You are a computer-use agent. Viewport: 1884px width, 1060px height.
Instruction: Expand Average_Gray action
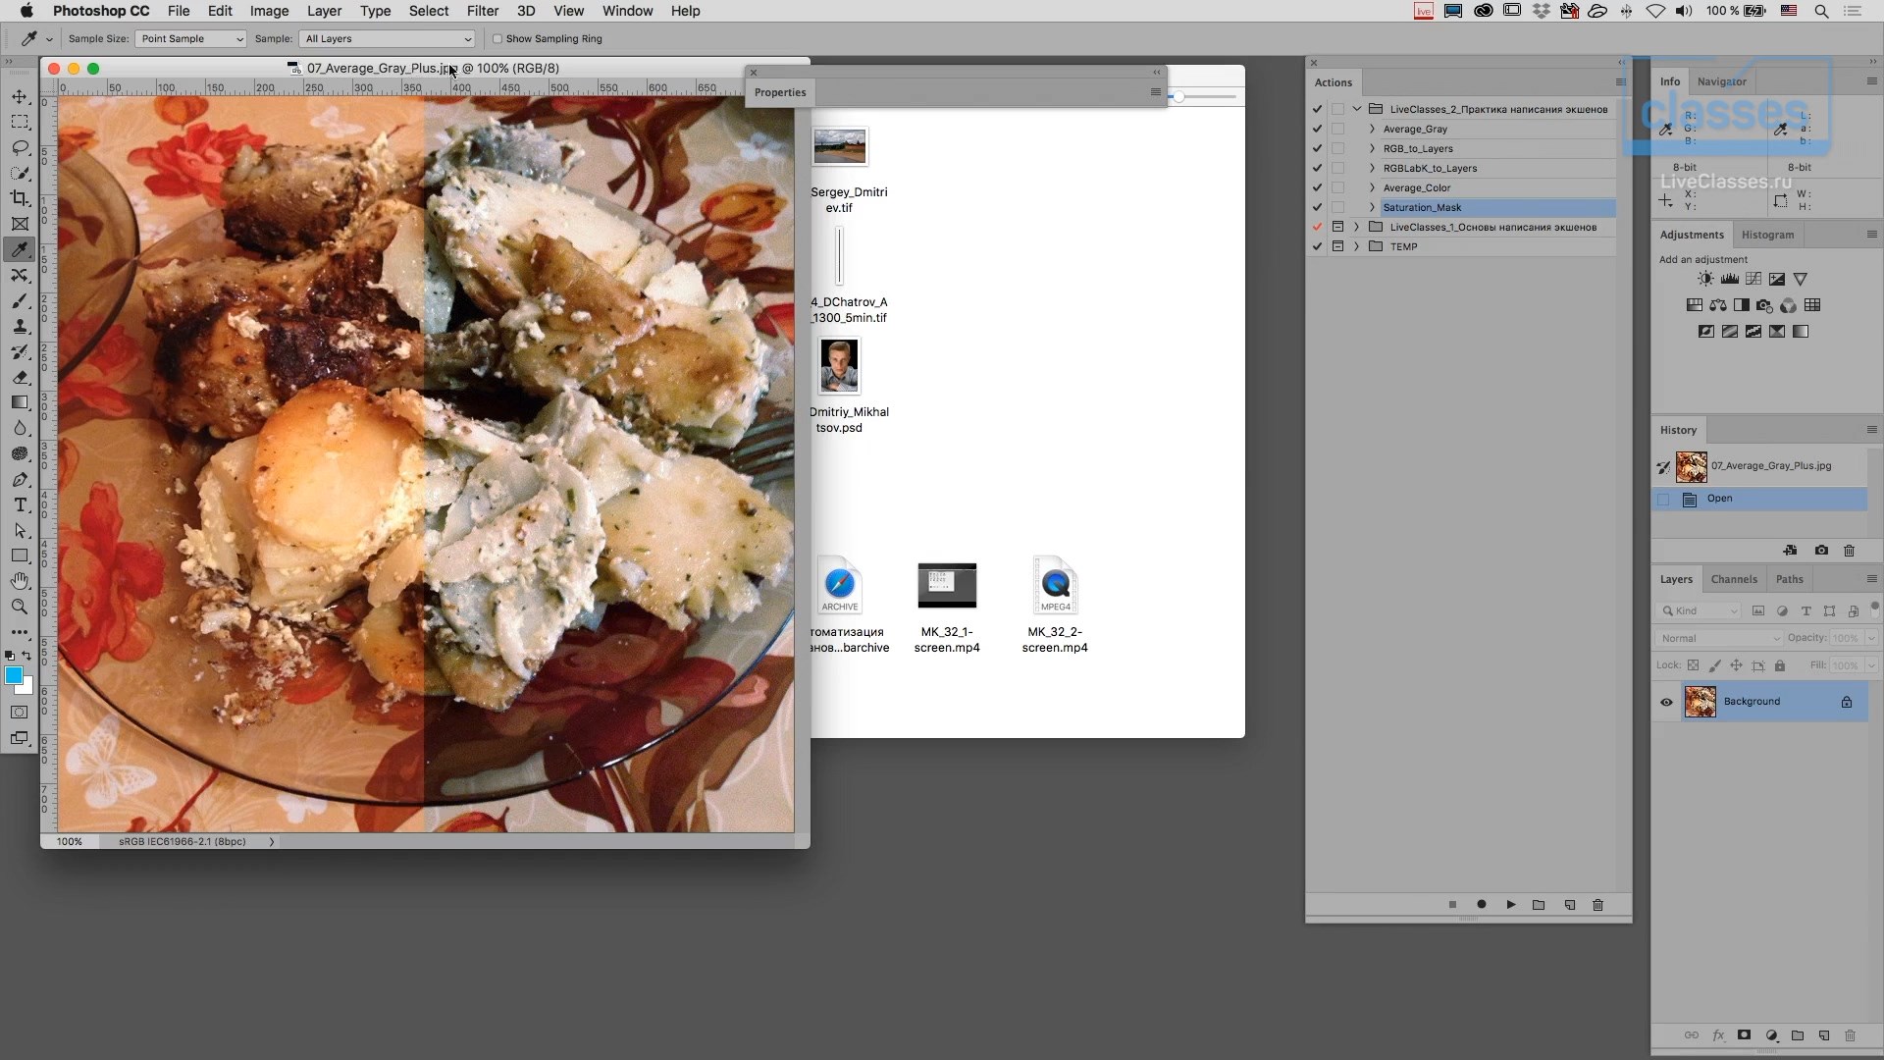(1372, 129)
